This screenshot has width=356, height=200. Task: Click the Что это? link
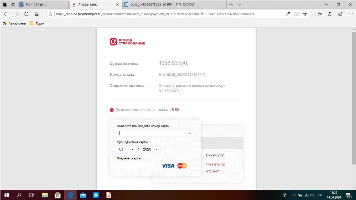point(212,172)
